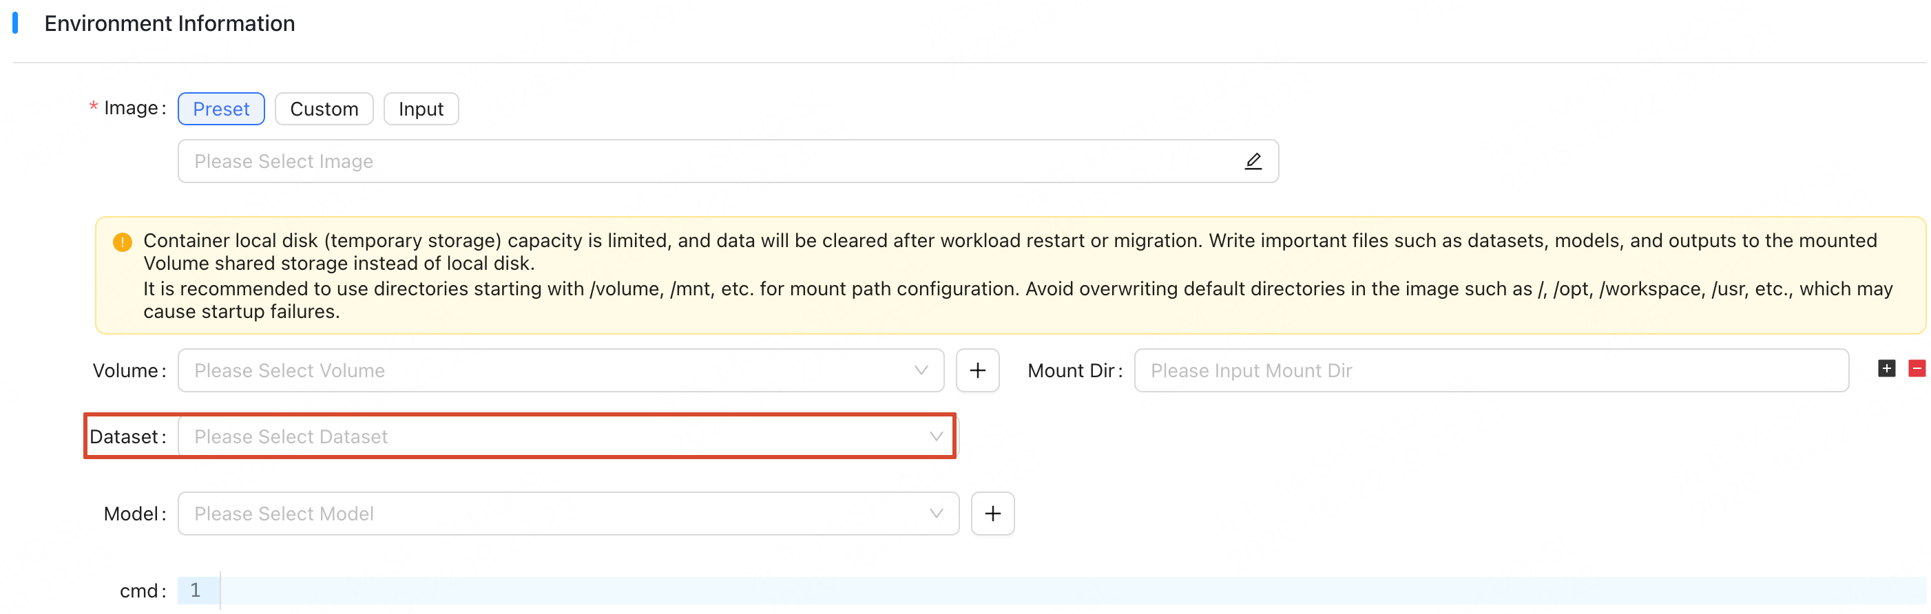Select the Custom image option
The image size is (1931, 614).
click(x=324, y=109)
